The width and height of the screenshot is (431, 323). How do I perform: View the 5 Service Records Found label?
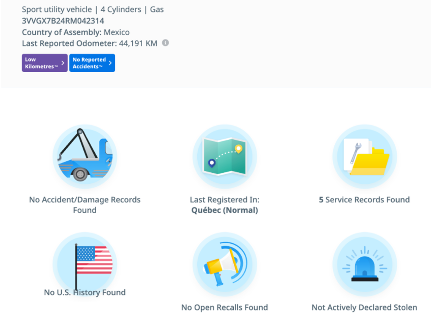pos(364,200)
